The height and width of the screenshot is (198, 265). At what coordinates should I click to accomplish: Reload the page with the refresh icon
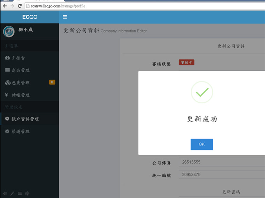pos(19,6)
